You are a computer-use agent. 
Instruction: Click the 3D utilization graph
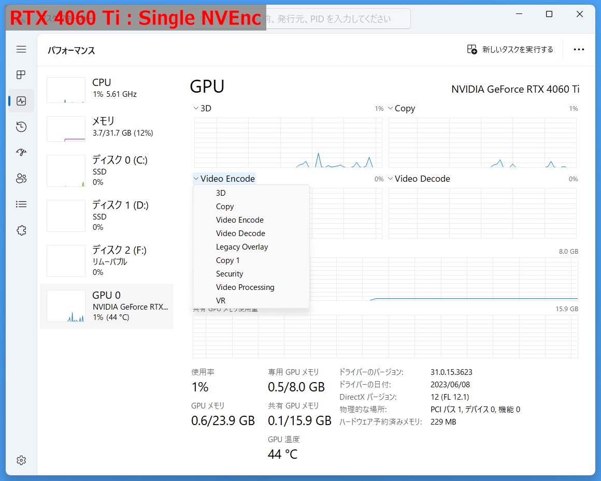(288, 142)
